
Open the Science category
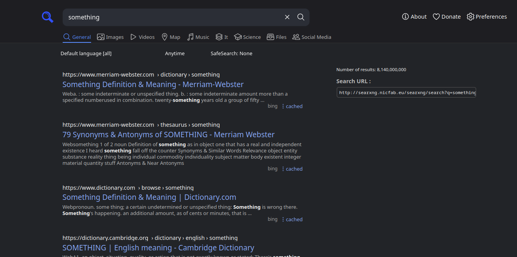coord(247,37)
